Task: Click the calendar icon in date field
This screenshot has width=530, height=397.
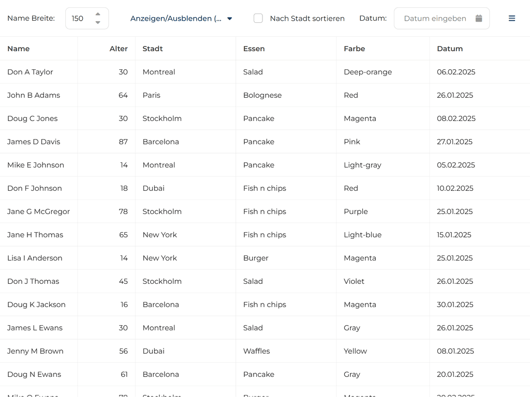Action: [x=479, y=19]
